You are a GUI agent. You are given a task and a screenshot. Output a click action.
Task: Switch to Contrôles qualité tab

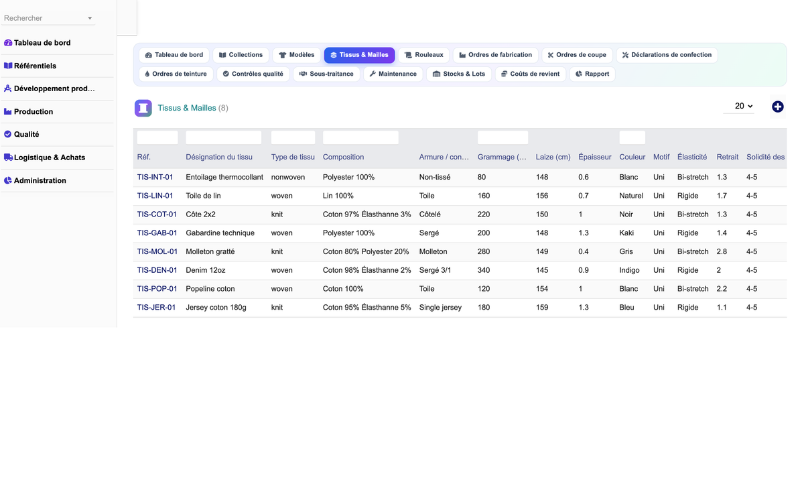point(253,74)
